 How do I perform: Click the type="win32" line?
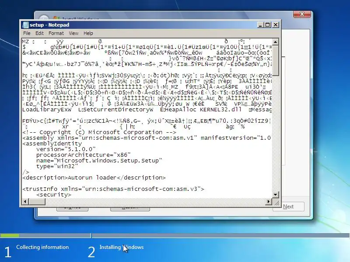pos(57,166)
